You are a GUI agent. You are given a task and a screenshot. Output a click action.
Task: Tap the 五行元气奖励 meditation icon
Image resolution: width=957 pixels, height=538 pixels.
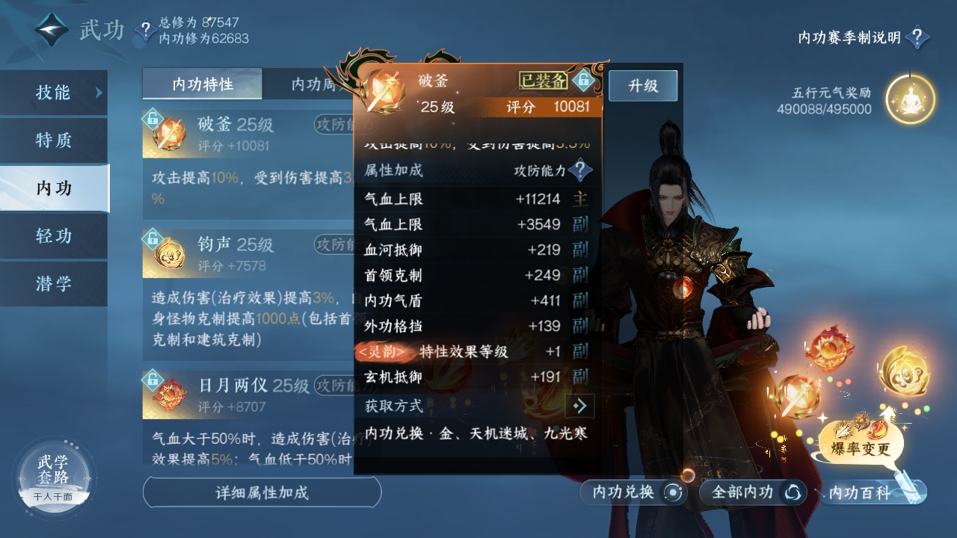pos(910,99)
